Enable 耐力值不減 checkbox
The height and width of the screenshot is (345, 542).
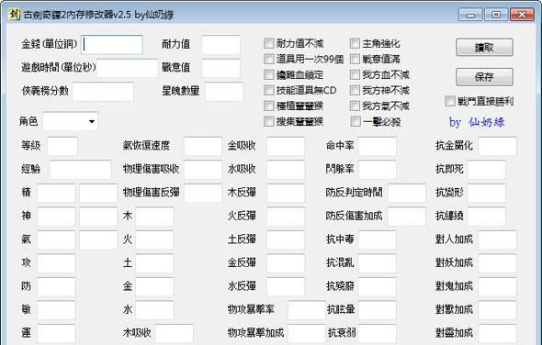tap(269, 43)
